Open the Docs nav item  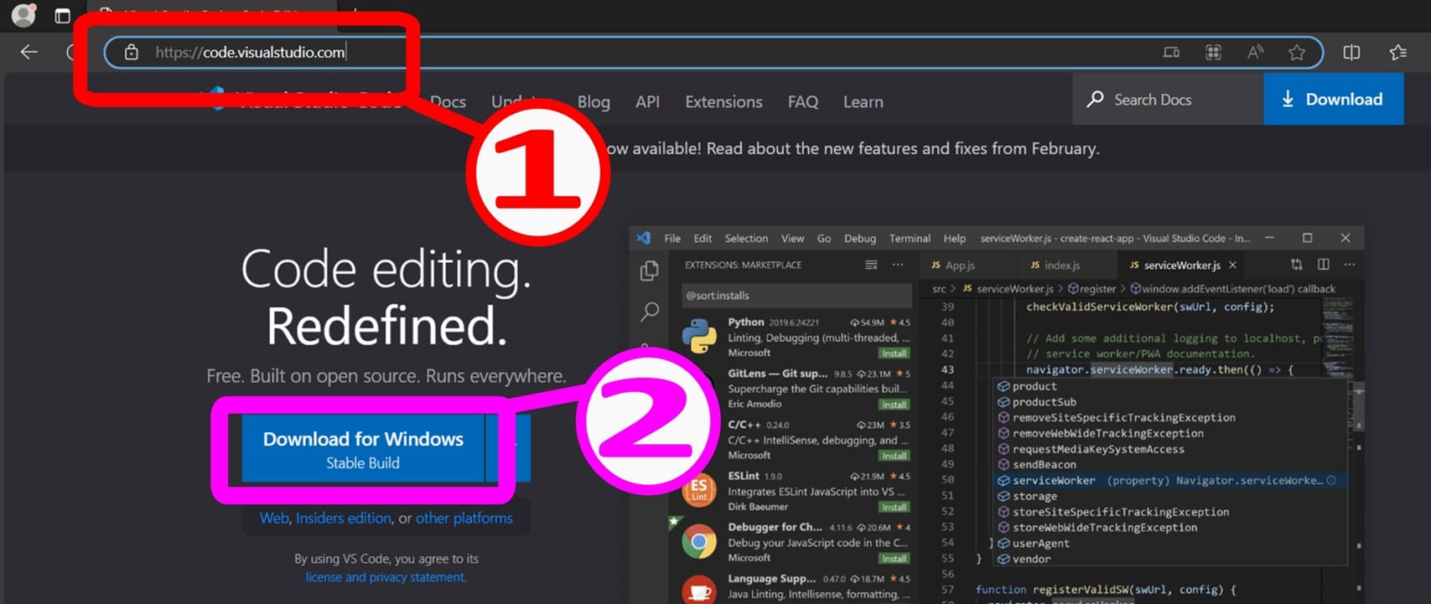pos(448,101)
